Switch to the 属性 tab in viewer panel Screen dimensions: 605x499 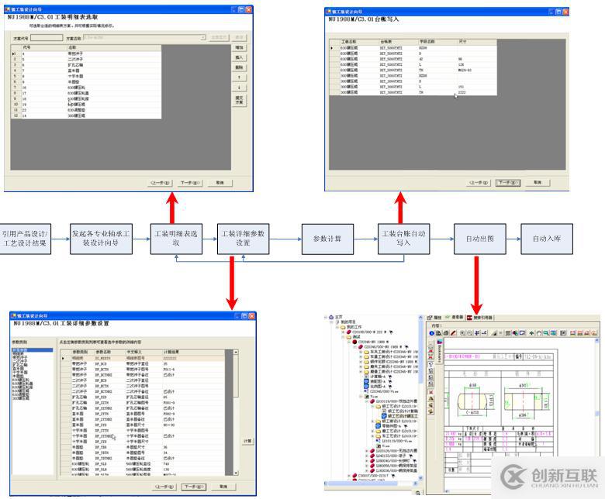click(x=434, y=317)
